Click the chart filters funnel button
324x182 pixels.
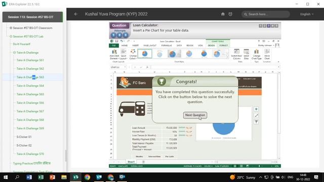tap(256, 122)
